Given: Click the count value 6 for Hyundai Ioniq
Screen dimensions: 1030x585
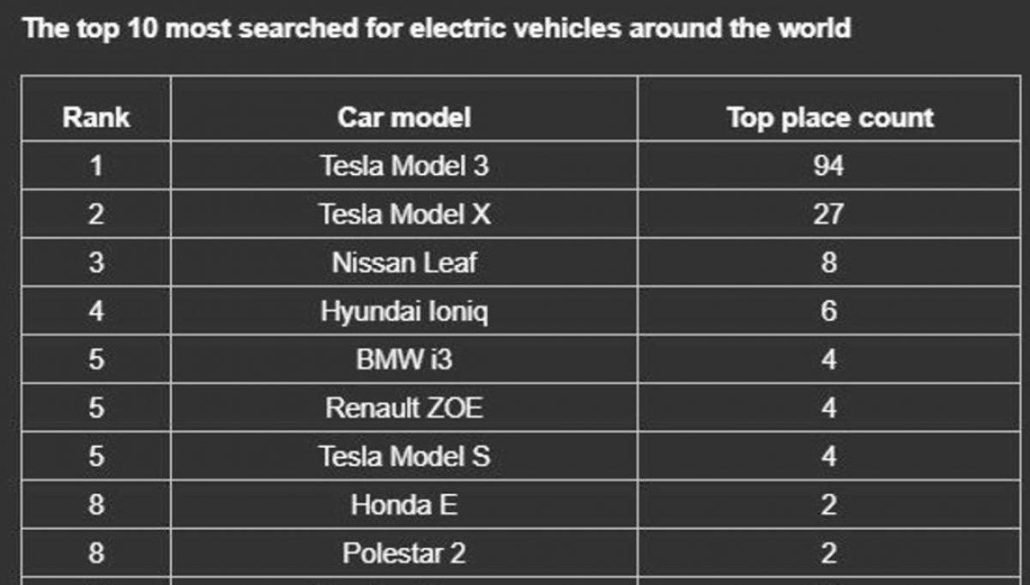Looking at the screenshot, I should coord(828,311).
